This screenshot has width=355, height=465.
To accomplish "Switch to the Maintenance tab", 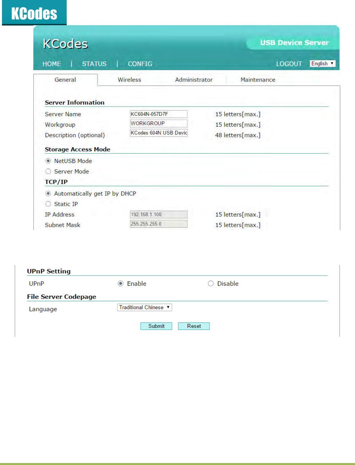I will (x=258, y=80).
